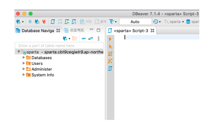This screenshot has height=122, width=212.
Task: Expand the Administer folder
Action: 24,69
